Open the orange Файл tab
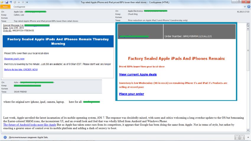This screenshot has width=251, height=141. [x=5, y=7]
